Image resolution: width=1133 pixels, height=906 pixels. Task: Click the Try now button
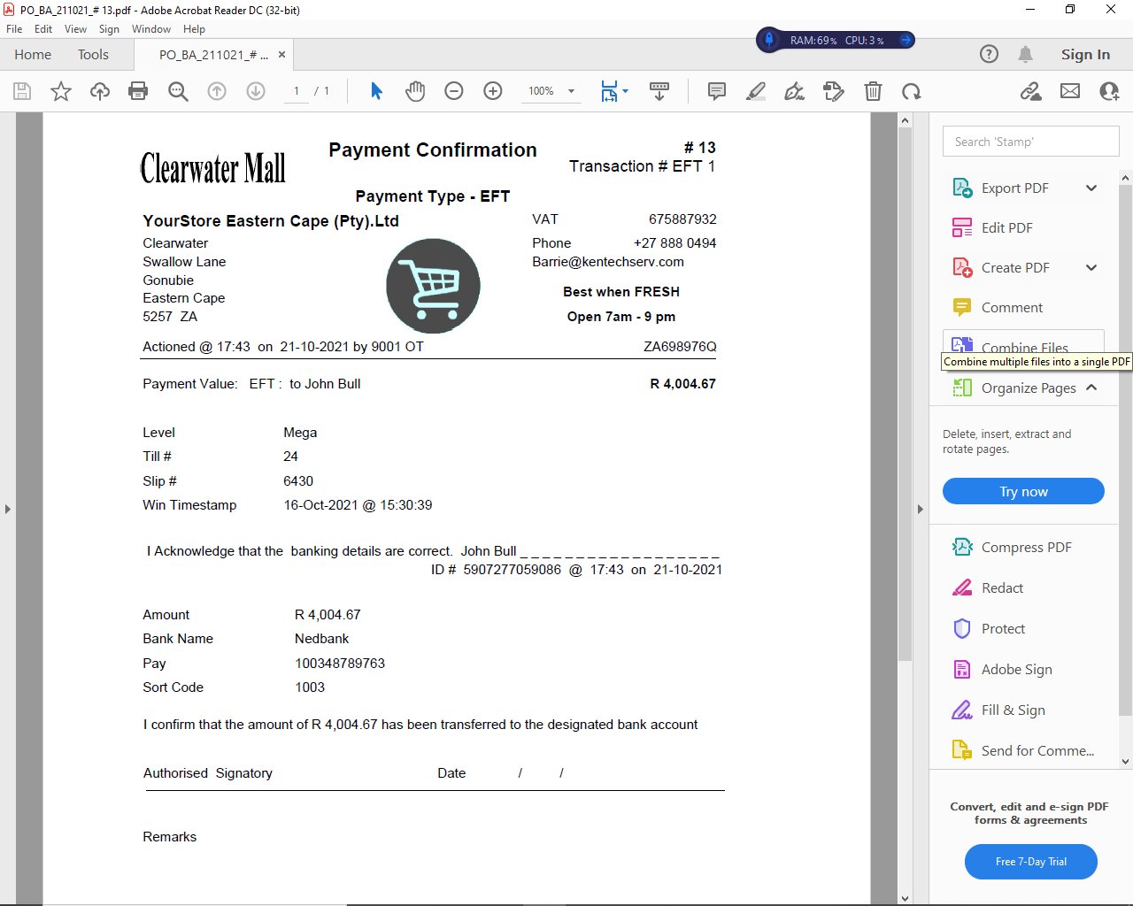click(1023, 491)
